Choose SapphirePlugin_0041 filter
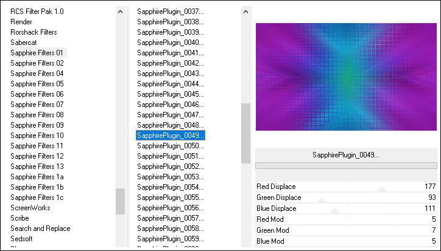 (x=171, y=53)
